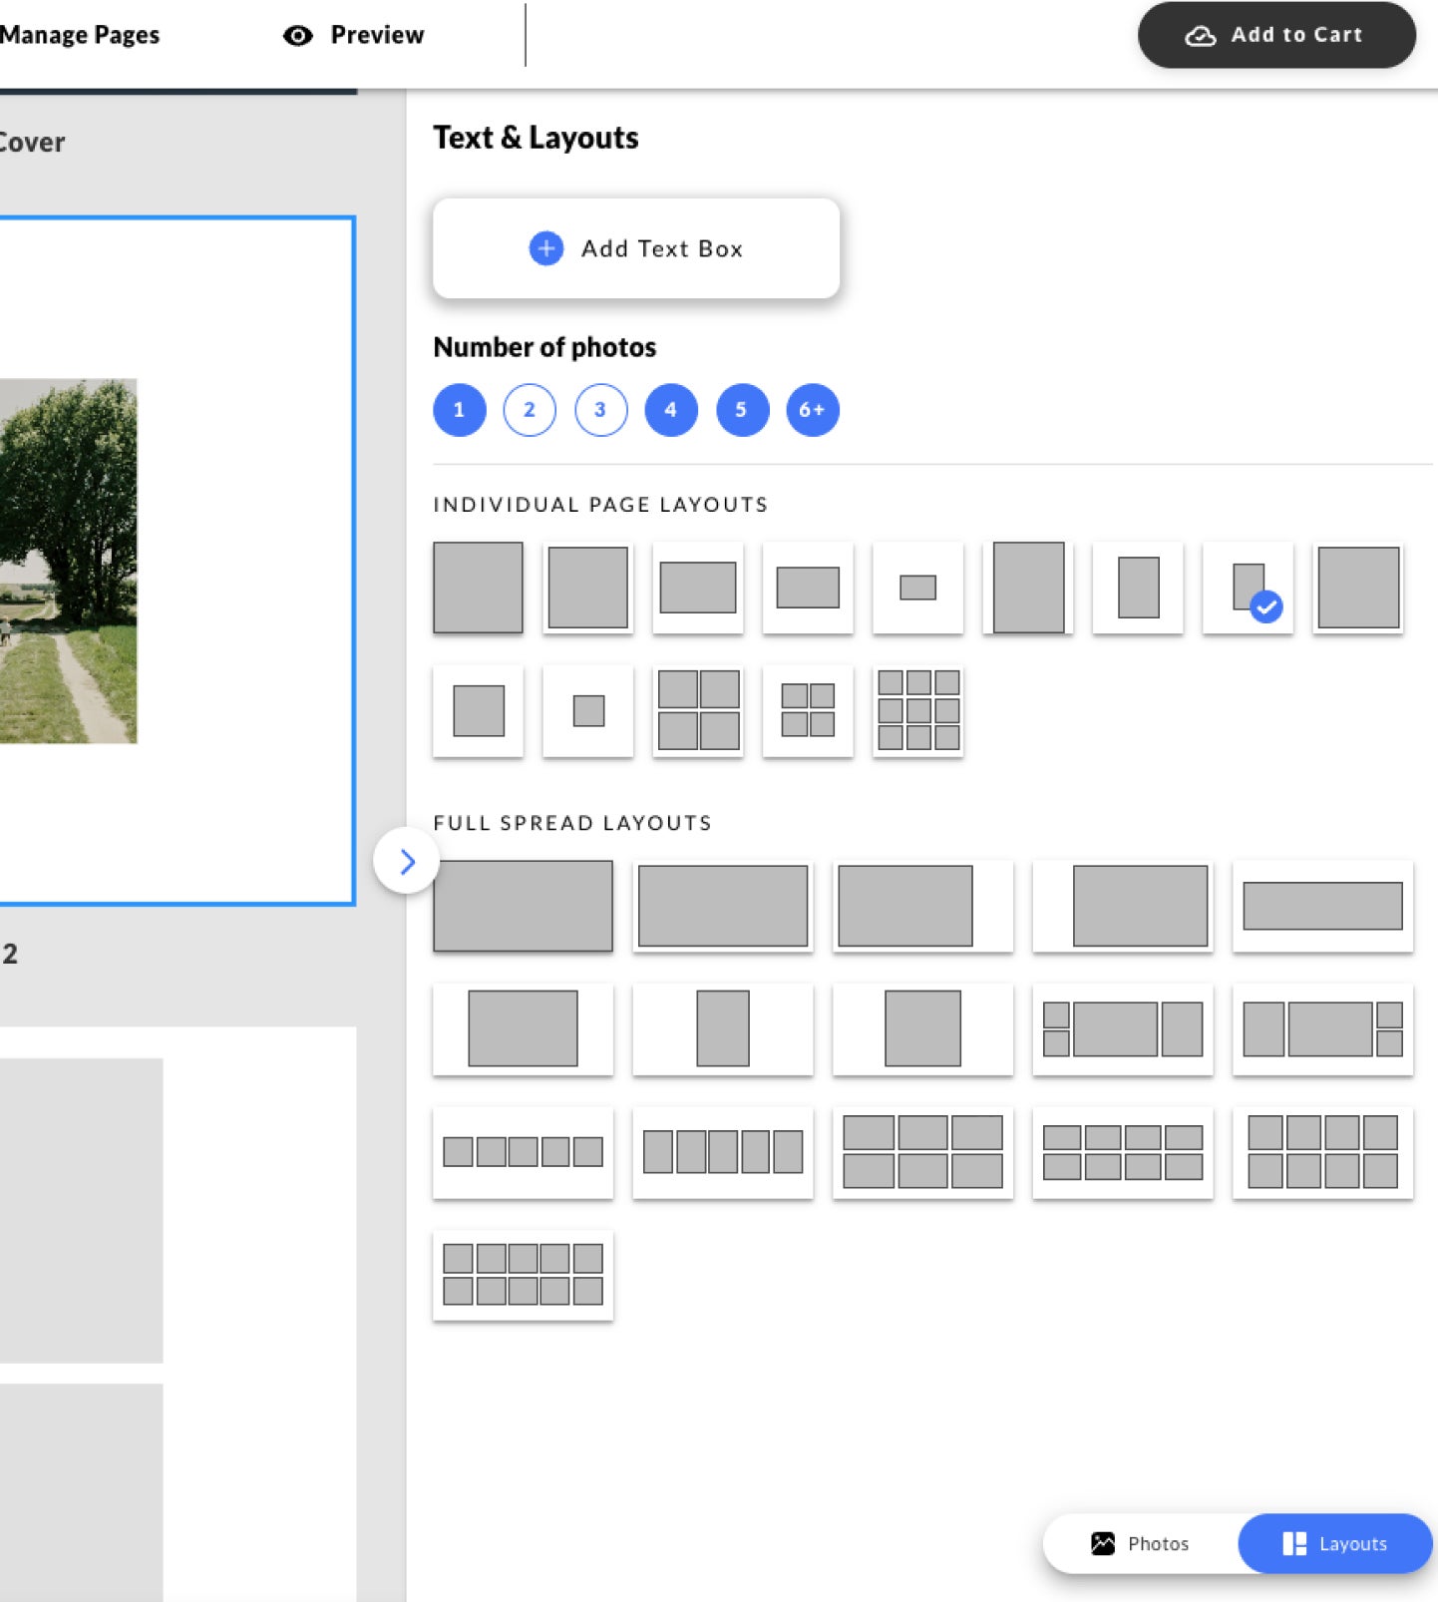
Task: Choose wide landscape photo page layout
Action: (698, 588)
